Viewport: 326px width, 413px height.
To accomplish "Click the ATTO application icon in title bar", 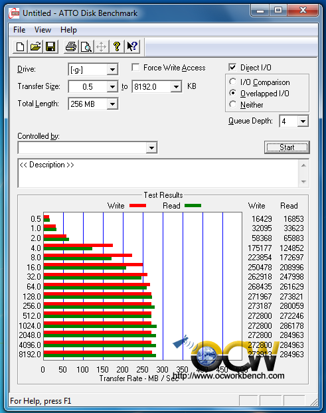I will [x=14, y=13].
